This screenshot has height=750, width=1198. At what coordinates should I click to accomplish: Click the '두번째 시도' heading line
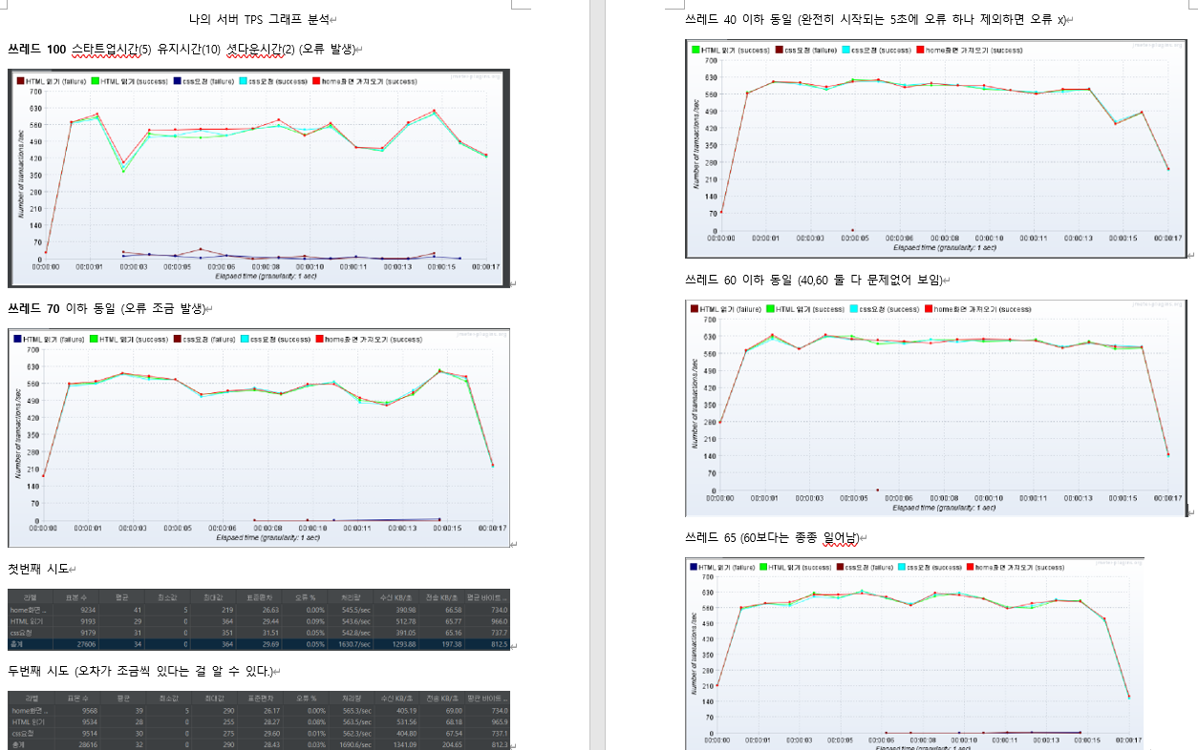[x=140, y=671]
